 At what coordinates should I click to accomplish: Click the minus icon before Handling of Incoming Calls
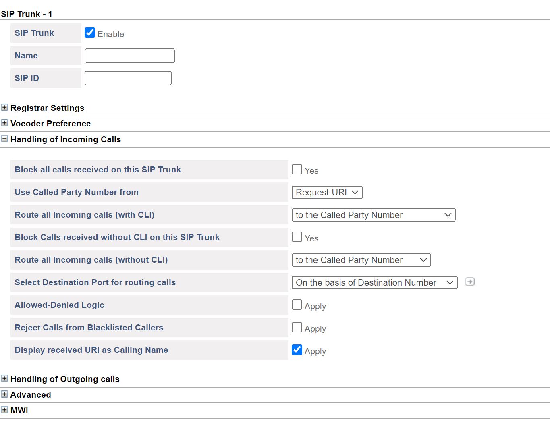click(4, 139)
